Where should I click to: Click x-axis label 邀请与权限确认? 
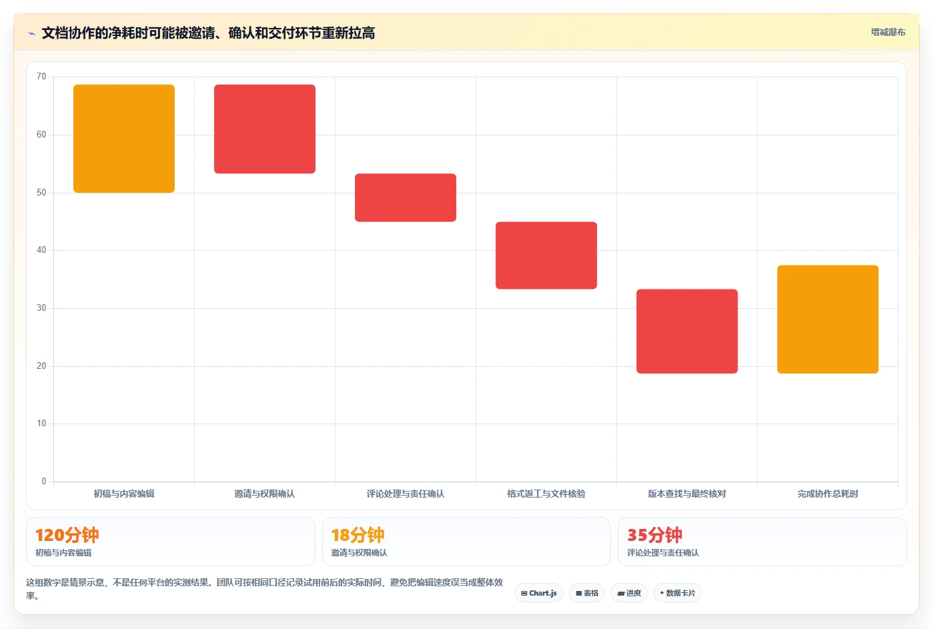coord(265,494)
